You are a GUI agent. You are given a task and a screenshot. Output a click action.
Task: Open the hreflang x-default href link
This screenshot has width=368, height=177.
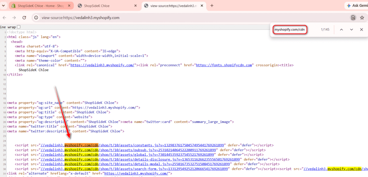pyautogui.click(x=136, y=173)
